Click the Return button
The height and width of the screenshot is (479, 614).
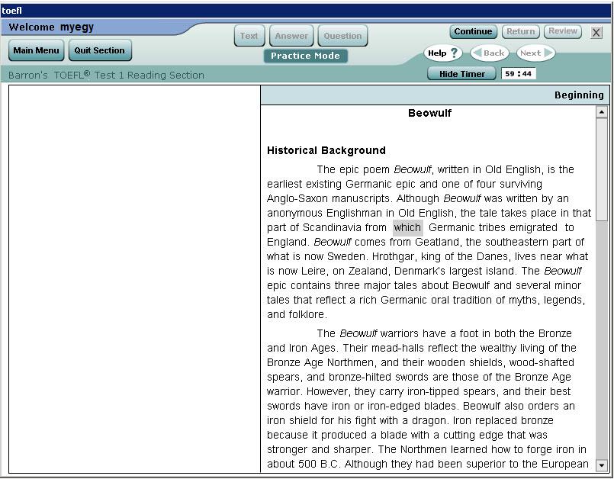pos(520,31)
